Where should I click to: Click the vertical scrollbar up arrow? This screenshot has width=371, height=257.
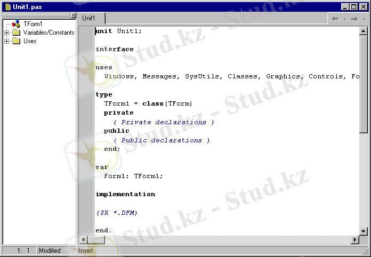(x=363, y=31)
